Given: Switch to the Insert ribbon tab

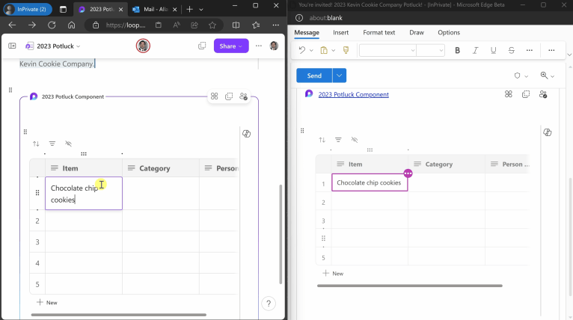Looking at the screenshot, I should pyautogui.click(x=340, y=32).
